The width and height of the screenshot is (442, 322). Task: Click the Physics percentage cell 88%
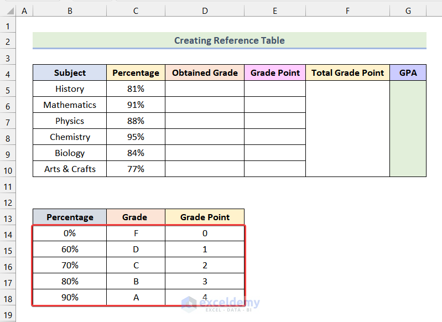click(x=136, y=121)
